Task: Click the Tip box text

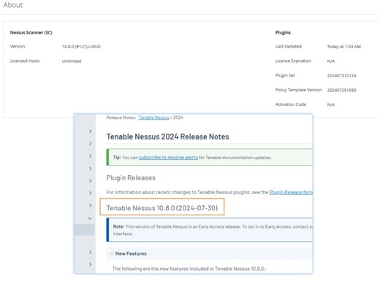Action: 192,158
